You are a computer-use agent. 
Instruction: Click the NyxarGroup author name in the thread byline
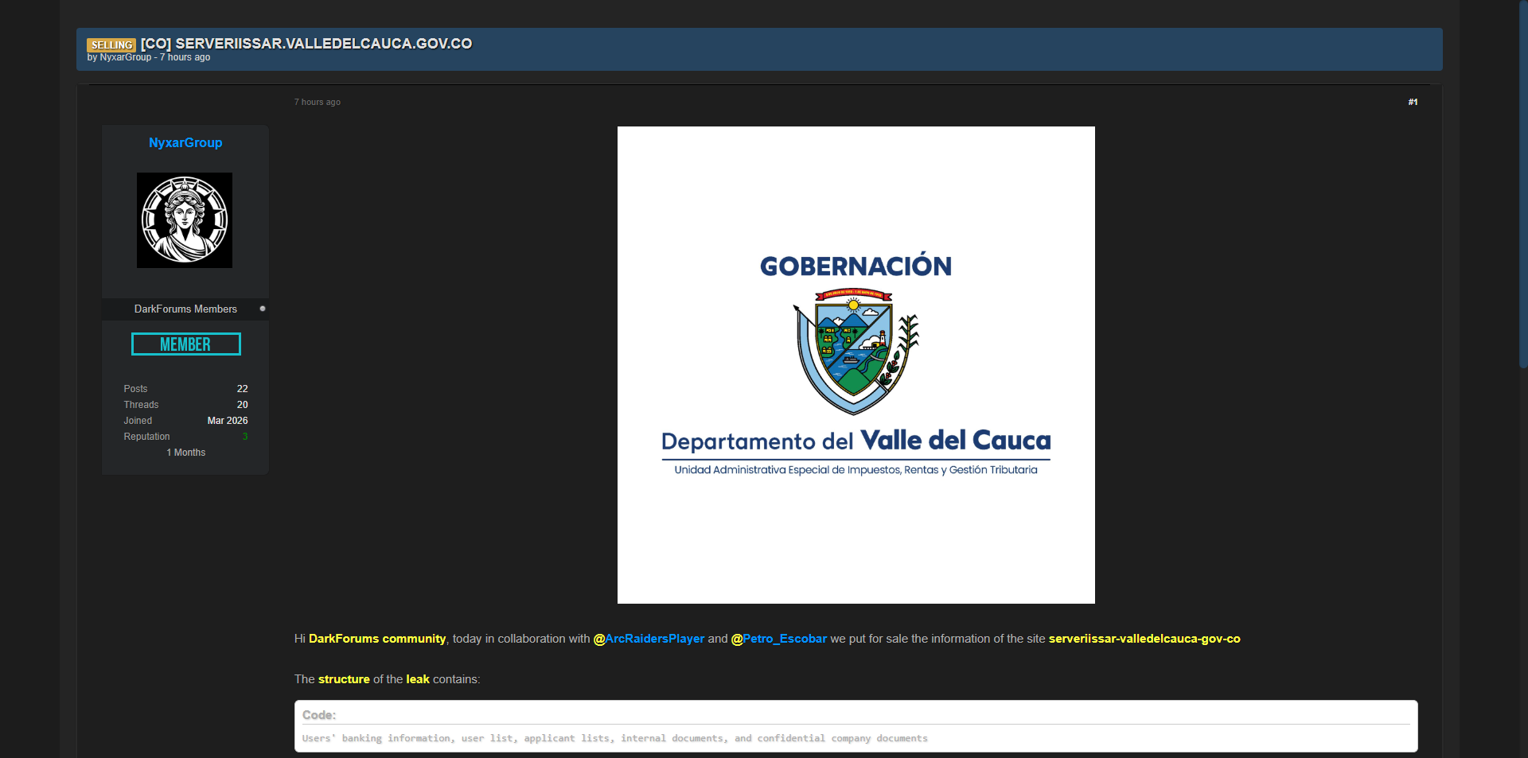[x=125, y=57]
